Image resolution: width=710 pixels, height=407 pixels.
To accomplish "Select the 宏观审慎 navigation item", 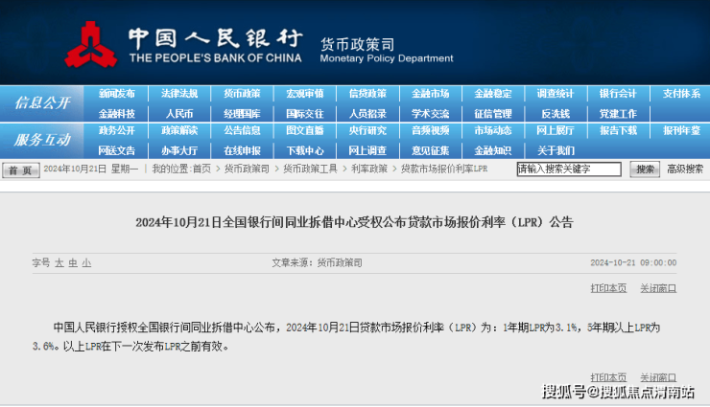I will [305, 94].
